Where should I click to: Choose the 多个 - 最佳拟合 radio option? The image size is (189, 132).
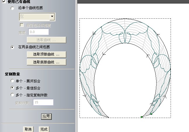(12, 88)
